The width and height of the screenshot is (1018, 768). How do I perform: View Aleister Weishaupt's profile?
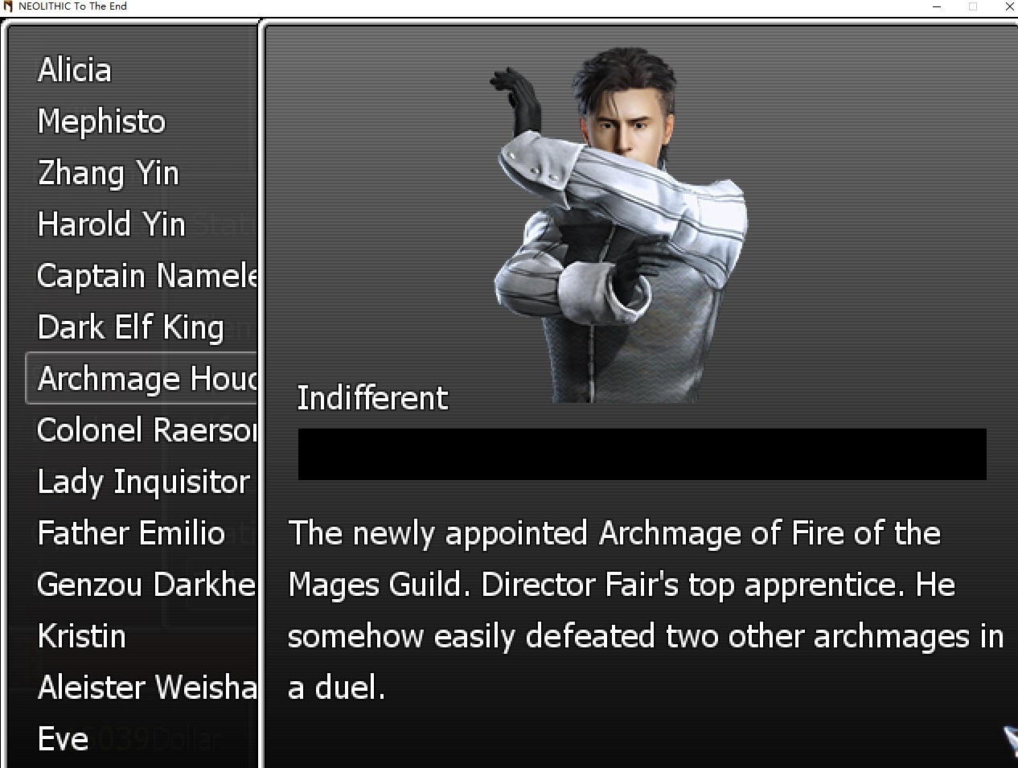[x=147, y=688]
